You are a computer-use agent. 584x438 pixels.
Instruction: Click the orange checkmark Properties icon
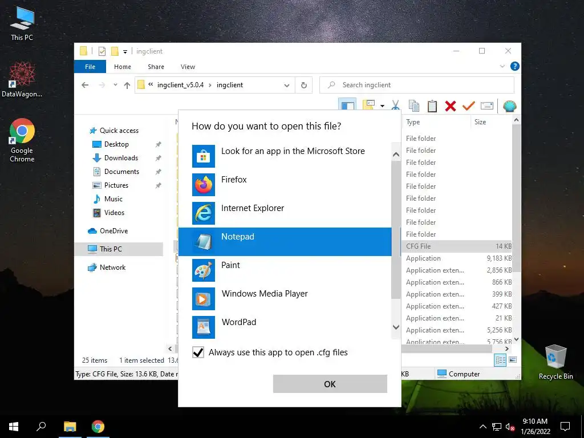pyautogui.click(x=469, y=106)
